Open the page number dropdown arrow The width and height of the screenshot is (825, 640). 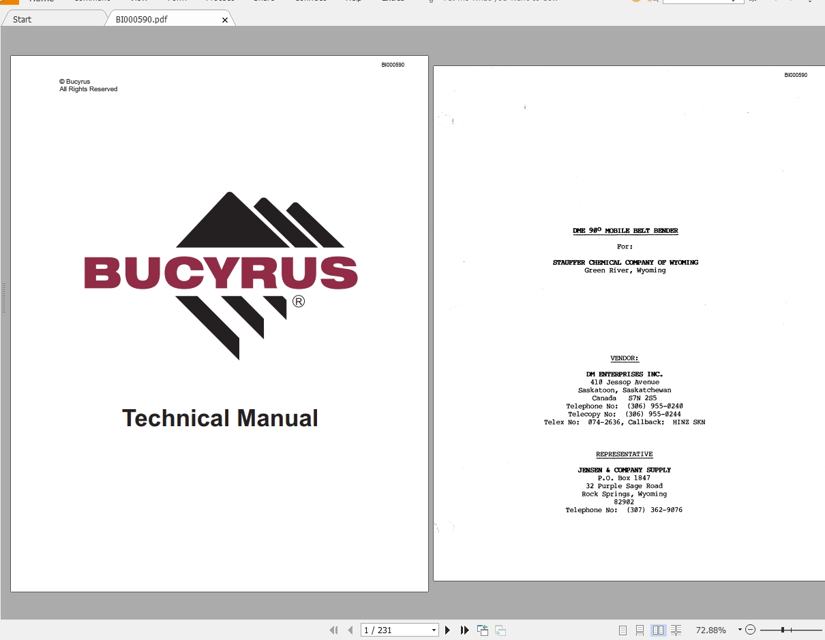coord(433,630)
